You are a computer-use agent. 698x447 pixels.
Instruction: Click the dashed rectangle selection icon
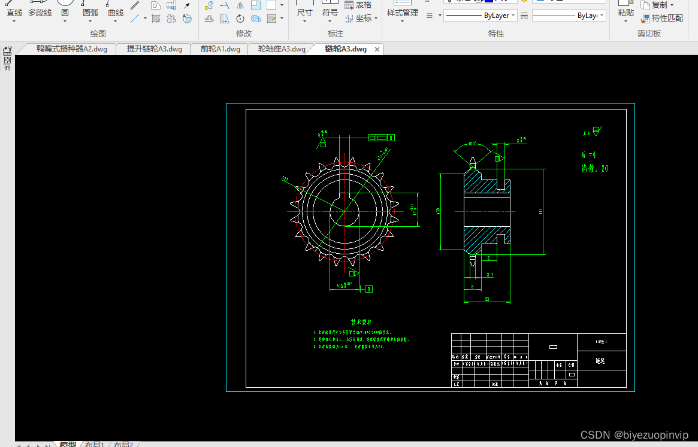tap(271, 5)
